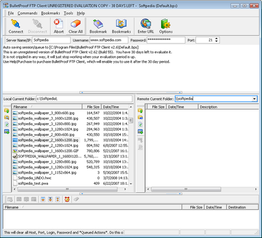Select softpedia_wallpaper_1_1152x864.jpg file

tap(47, 173)
